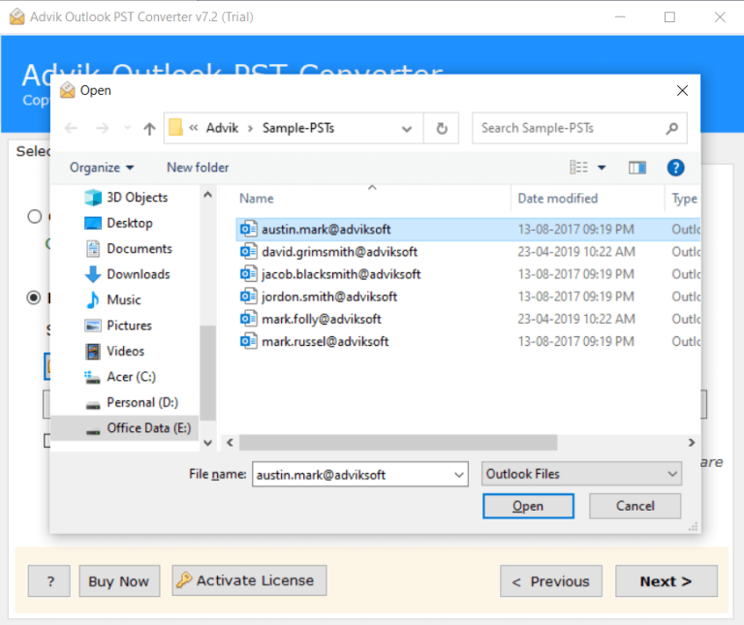The width and height of the screenshot is (744, 625).
Task: Click Buy Now in Advik window
Action: [119, 580]
